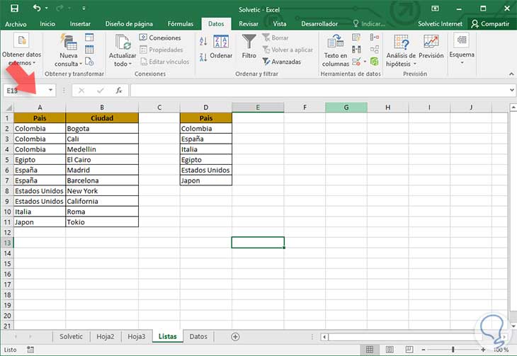Select the Hoja2 sheet tab
Viewport: 517px width, 356px height.
coord(106,337)
